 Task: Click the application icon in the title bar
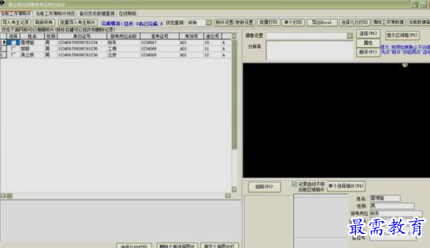pos(2,3)
